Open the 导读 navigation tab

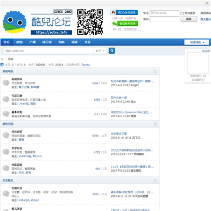(x=74, y=42)
